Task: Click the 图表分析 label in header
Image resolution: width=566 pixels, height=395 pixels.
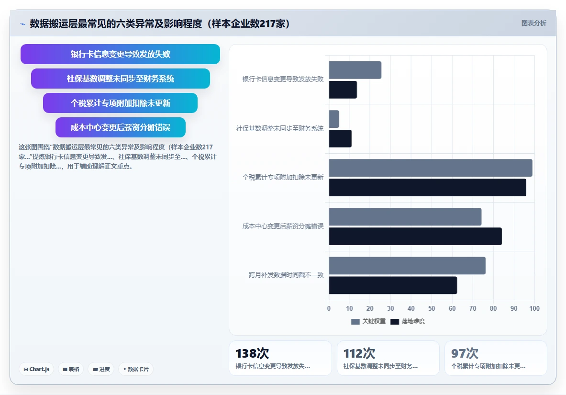Action: coord(533,23)
